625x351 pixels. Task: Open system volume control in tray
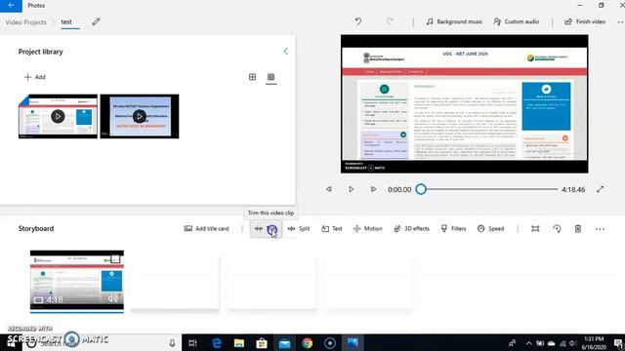point(573,343)
